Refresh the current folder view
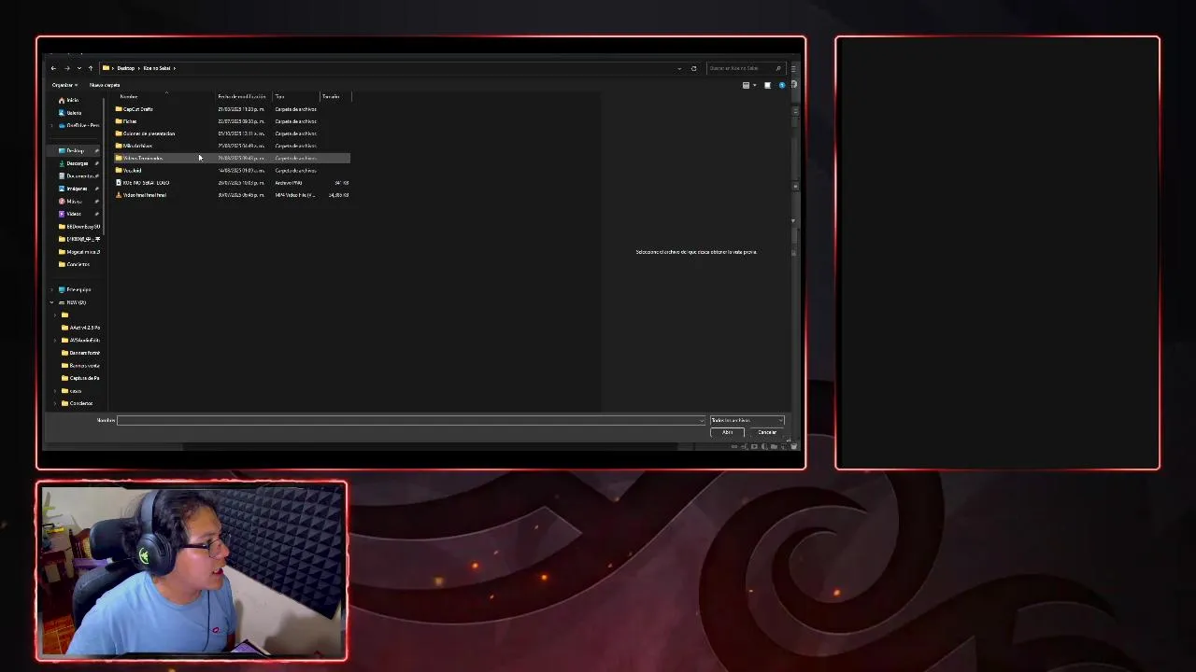Image resolution: width=1196 pixels, height=672 pixels. tap(693, 68)
